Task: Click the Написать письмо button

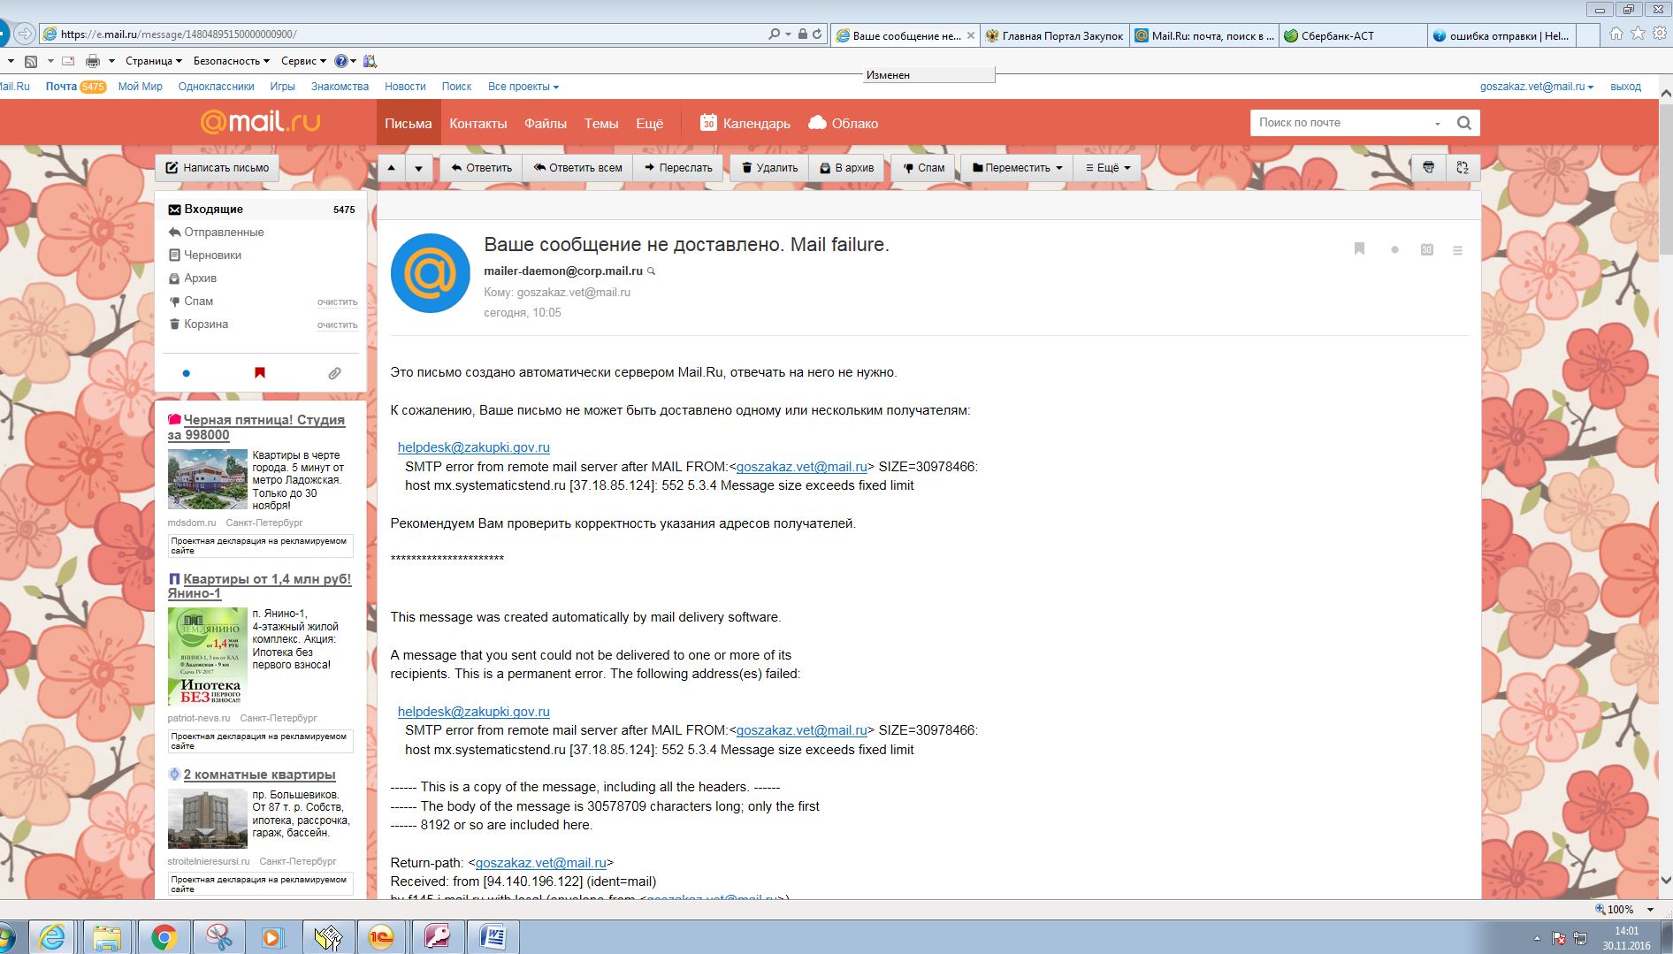Action: (x=218, y=167)
